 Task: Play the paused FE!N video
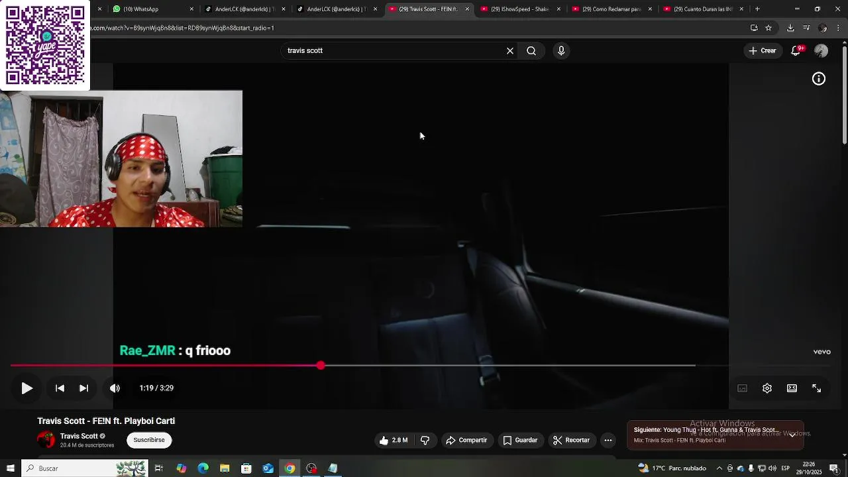[26, 388]
